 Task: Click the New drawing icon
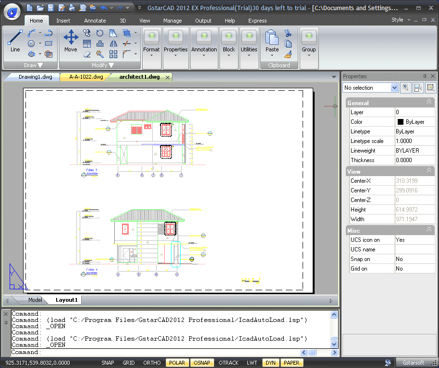tap(29, 8)
